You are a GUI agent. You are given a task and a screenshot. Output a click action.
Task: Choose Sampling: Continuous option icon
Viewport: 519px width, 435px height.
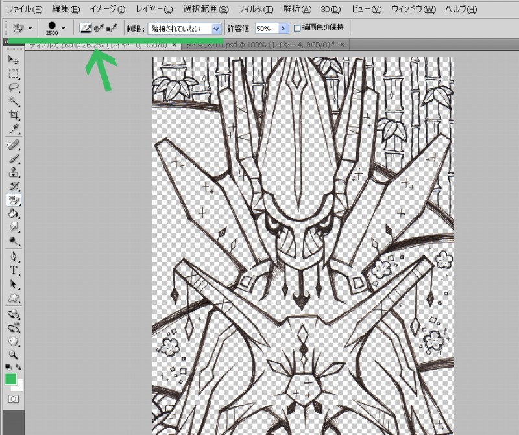86,29
